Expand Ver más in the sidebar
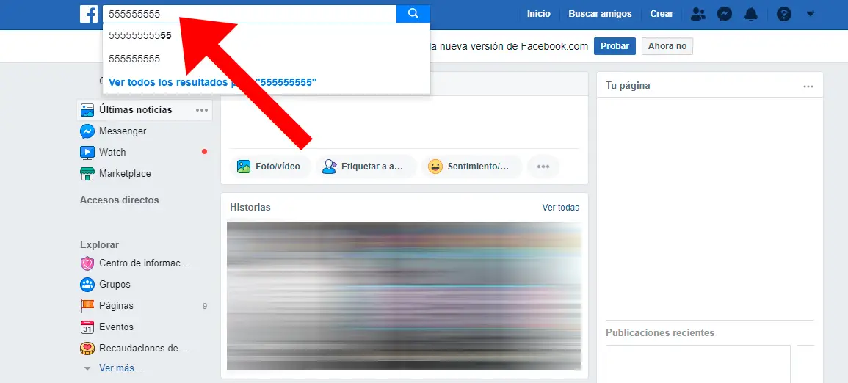The image size is (848, 383). 120,368
